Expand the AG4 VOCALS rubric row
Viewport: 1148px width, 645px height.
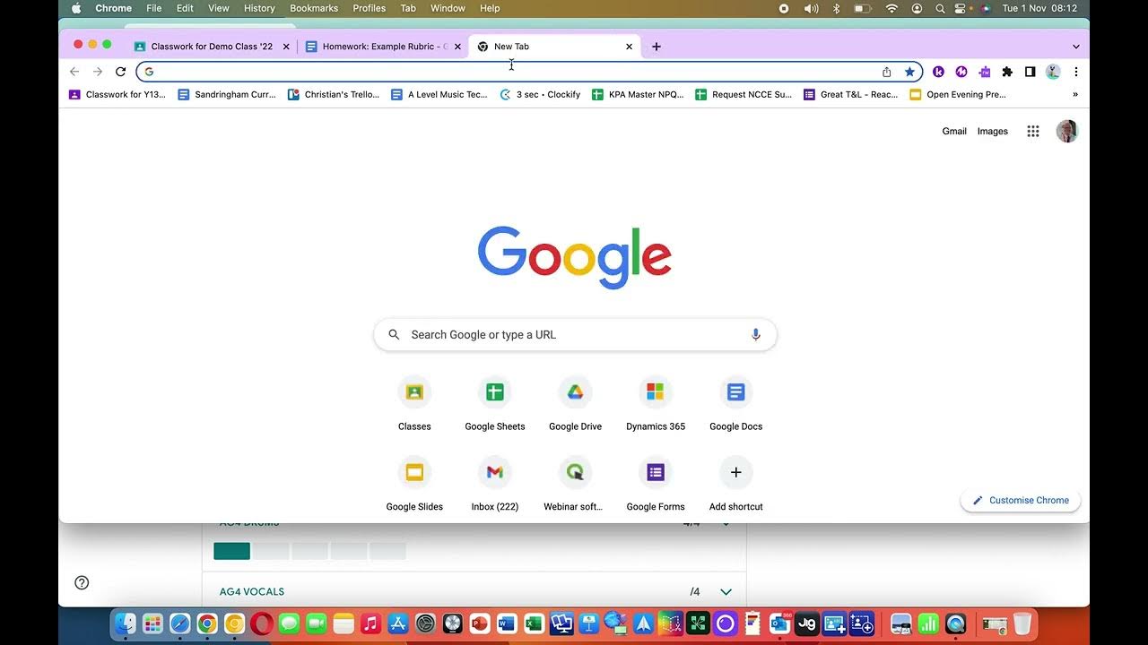[x=726, y=591]
